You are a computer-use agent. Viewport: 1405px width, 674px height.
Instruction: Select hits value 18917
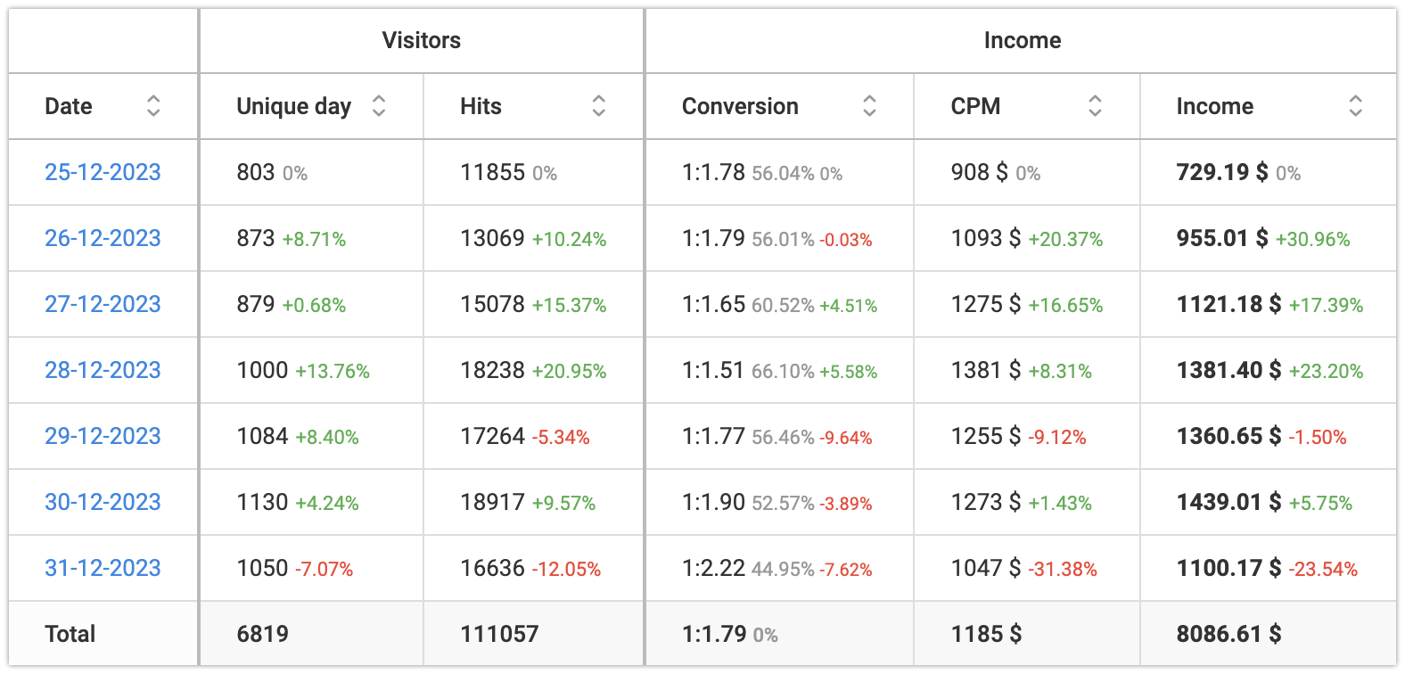493,502
